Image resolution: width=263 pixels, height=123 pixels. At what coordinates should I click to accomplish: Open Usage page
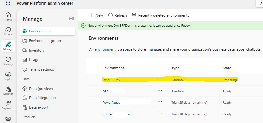(31, 60)
